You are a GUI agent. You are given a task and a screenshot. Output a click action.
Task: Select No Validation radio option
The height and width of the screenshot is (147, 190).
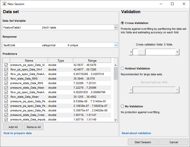pos(123,106)
